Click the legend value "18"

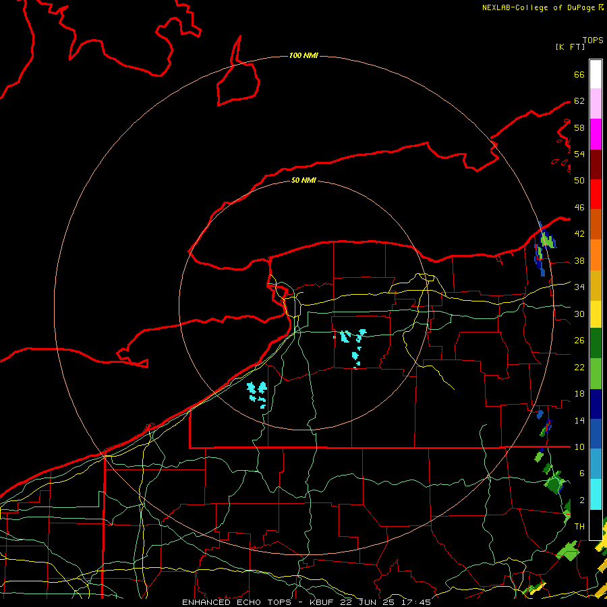coord(579,394)
